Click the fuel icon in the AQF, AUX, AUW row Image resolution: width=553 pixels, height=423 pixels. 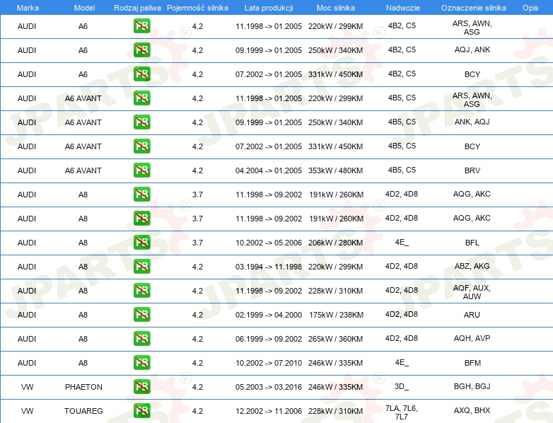[x=141, y=290]
